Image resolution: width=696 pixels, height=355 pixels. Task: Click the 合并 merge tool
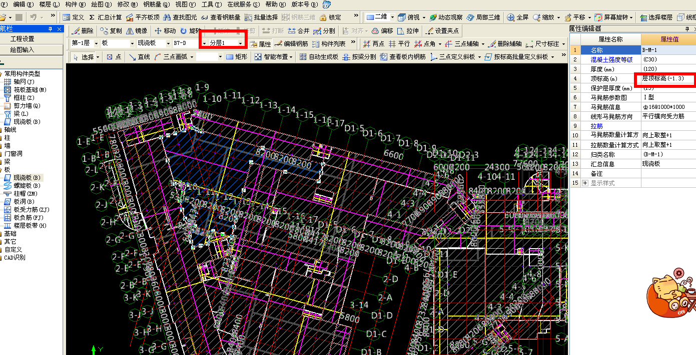coord(299,30)
